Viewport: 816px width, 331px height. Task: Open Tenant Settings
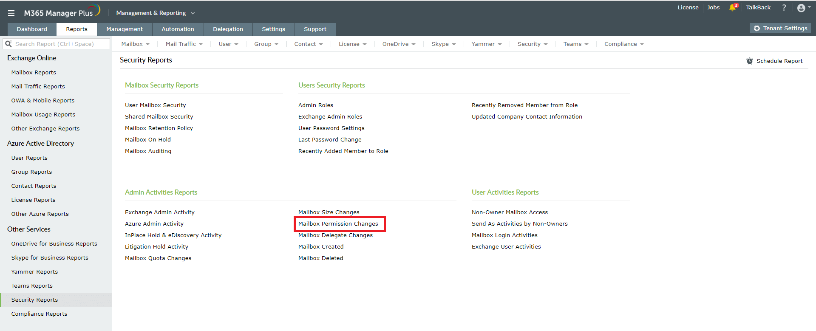[x=780, y=28]
